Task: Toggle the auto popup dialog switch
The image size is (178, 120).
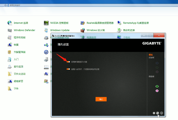Action: pyautogui.click(x=68, y=69)
